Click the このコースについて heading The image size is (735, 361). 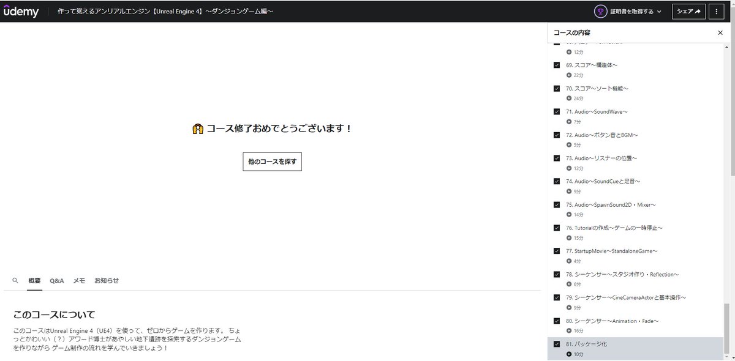55,314
